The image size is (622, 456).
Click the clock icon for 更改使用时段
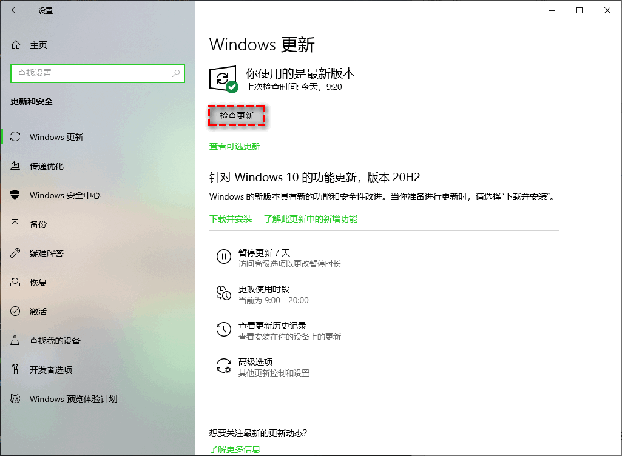coord(224,293)
